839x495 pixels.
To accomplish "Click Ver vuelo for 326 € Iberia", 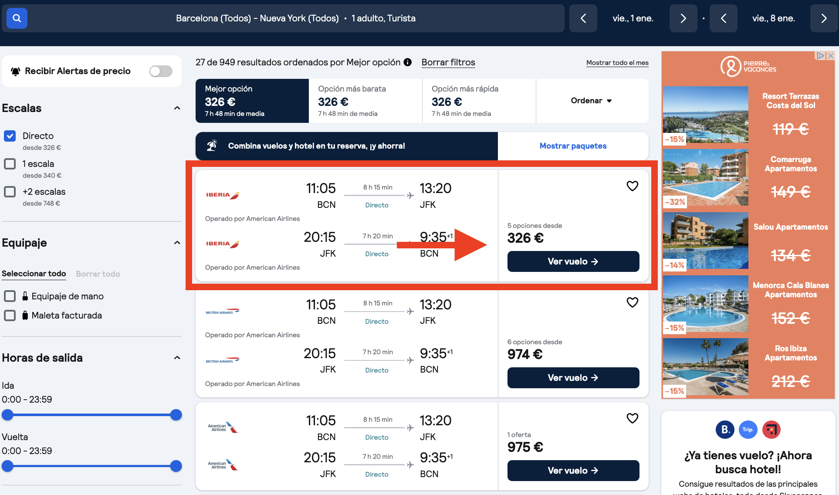I will point(573,261).
